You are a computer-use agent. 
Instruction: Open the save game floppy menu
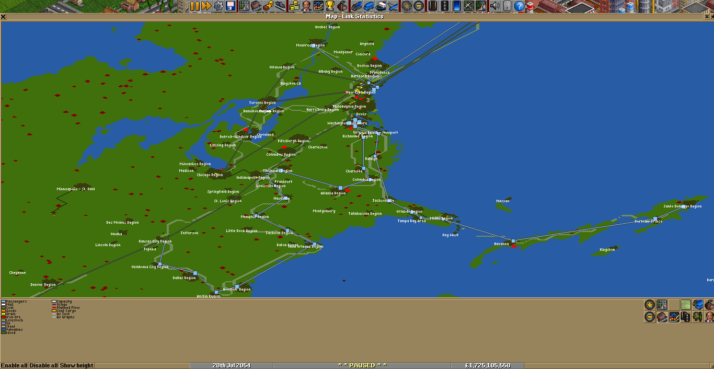coord(230,6)
